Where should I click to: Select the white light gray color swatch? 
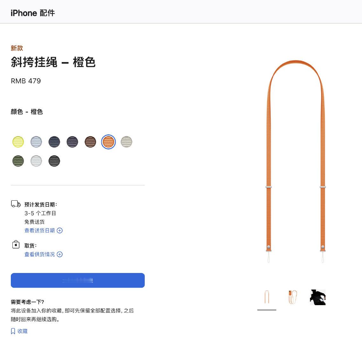click(36, 161)
